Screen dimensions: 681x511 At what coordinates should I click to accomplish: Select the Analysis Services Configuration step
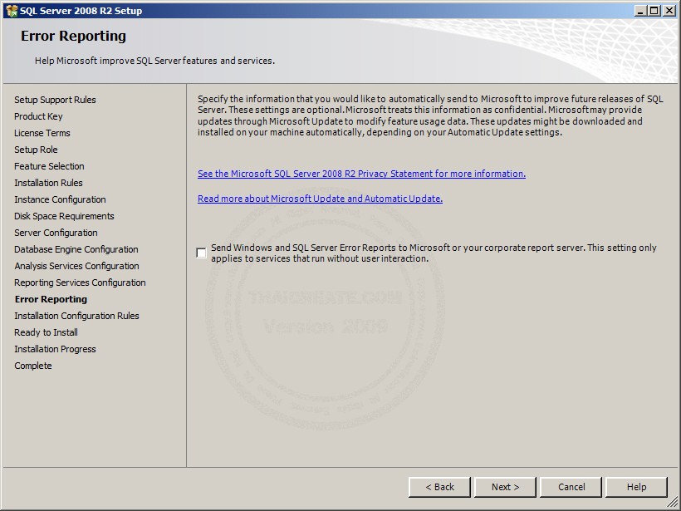coord(77,266)
